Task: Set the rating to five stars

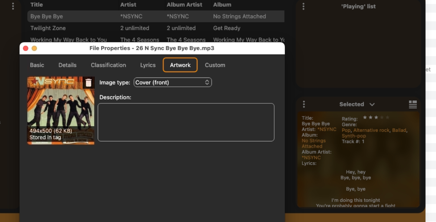Action: coord(388,118)
